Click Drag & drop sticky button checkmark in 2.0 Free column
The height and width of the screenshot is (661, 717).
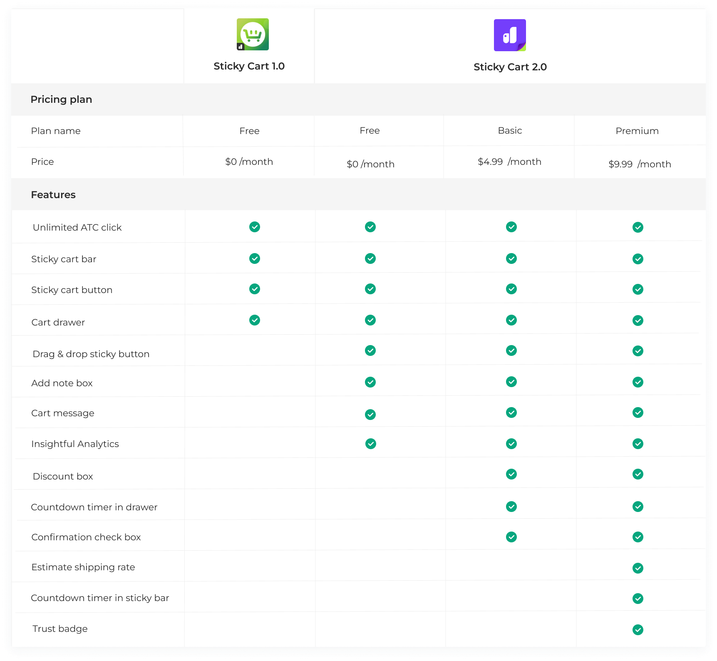(370, 350)
